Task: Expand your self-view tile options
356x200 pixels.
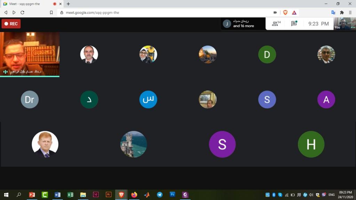Action: [x=353, y=27]
